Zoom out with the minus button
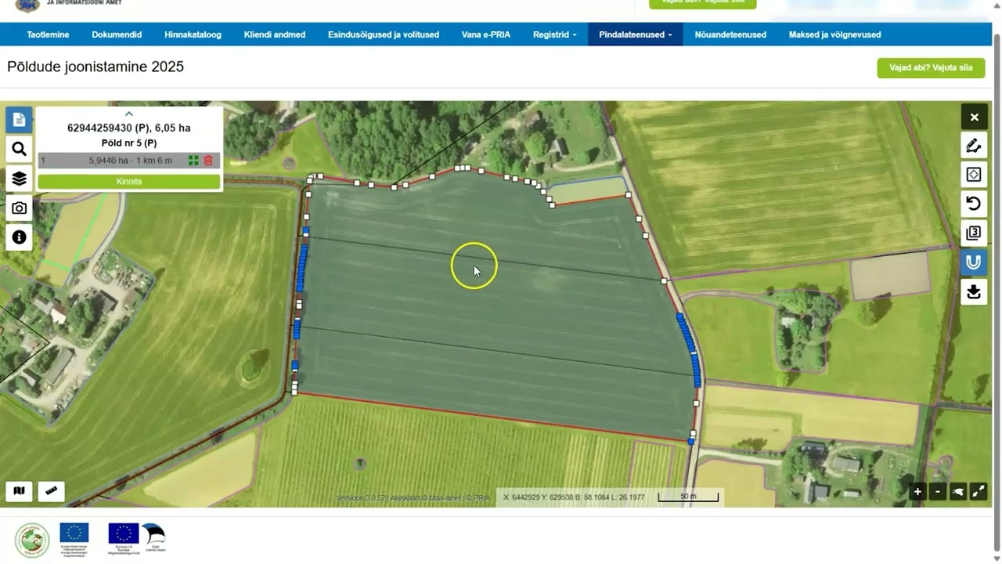The width and height of the screenshot is (1002, 564). [938, 492]
